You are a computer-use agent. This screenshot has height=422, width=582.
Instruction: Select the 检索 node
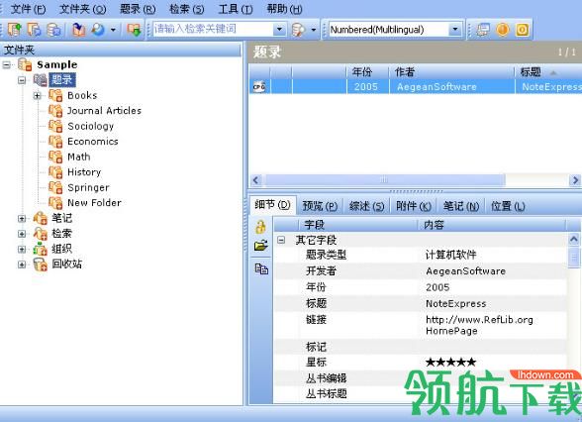(61, 234)
